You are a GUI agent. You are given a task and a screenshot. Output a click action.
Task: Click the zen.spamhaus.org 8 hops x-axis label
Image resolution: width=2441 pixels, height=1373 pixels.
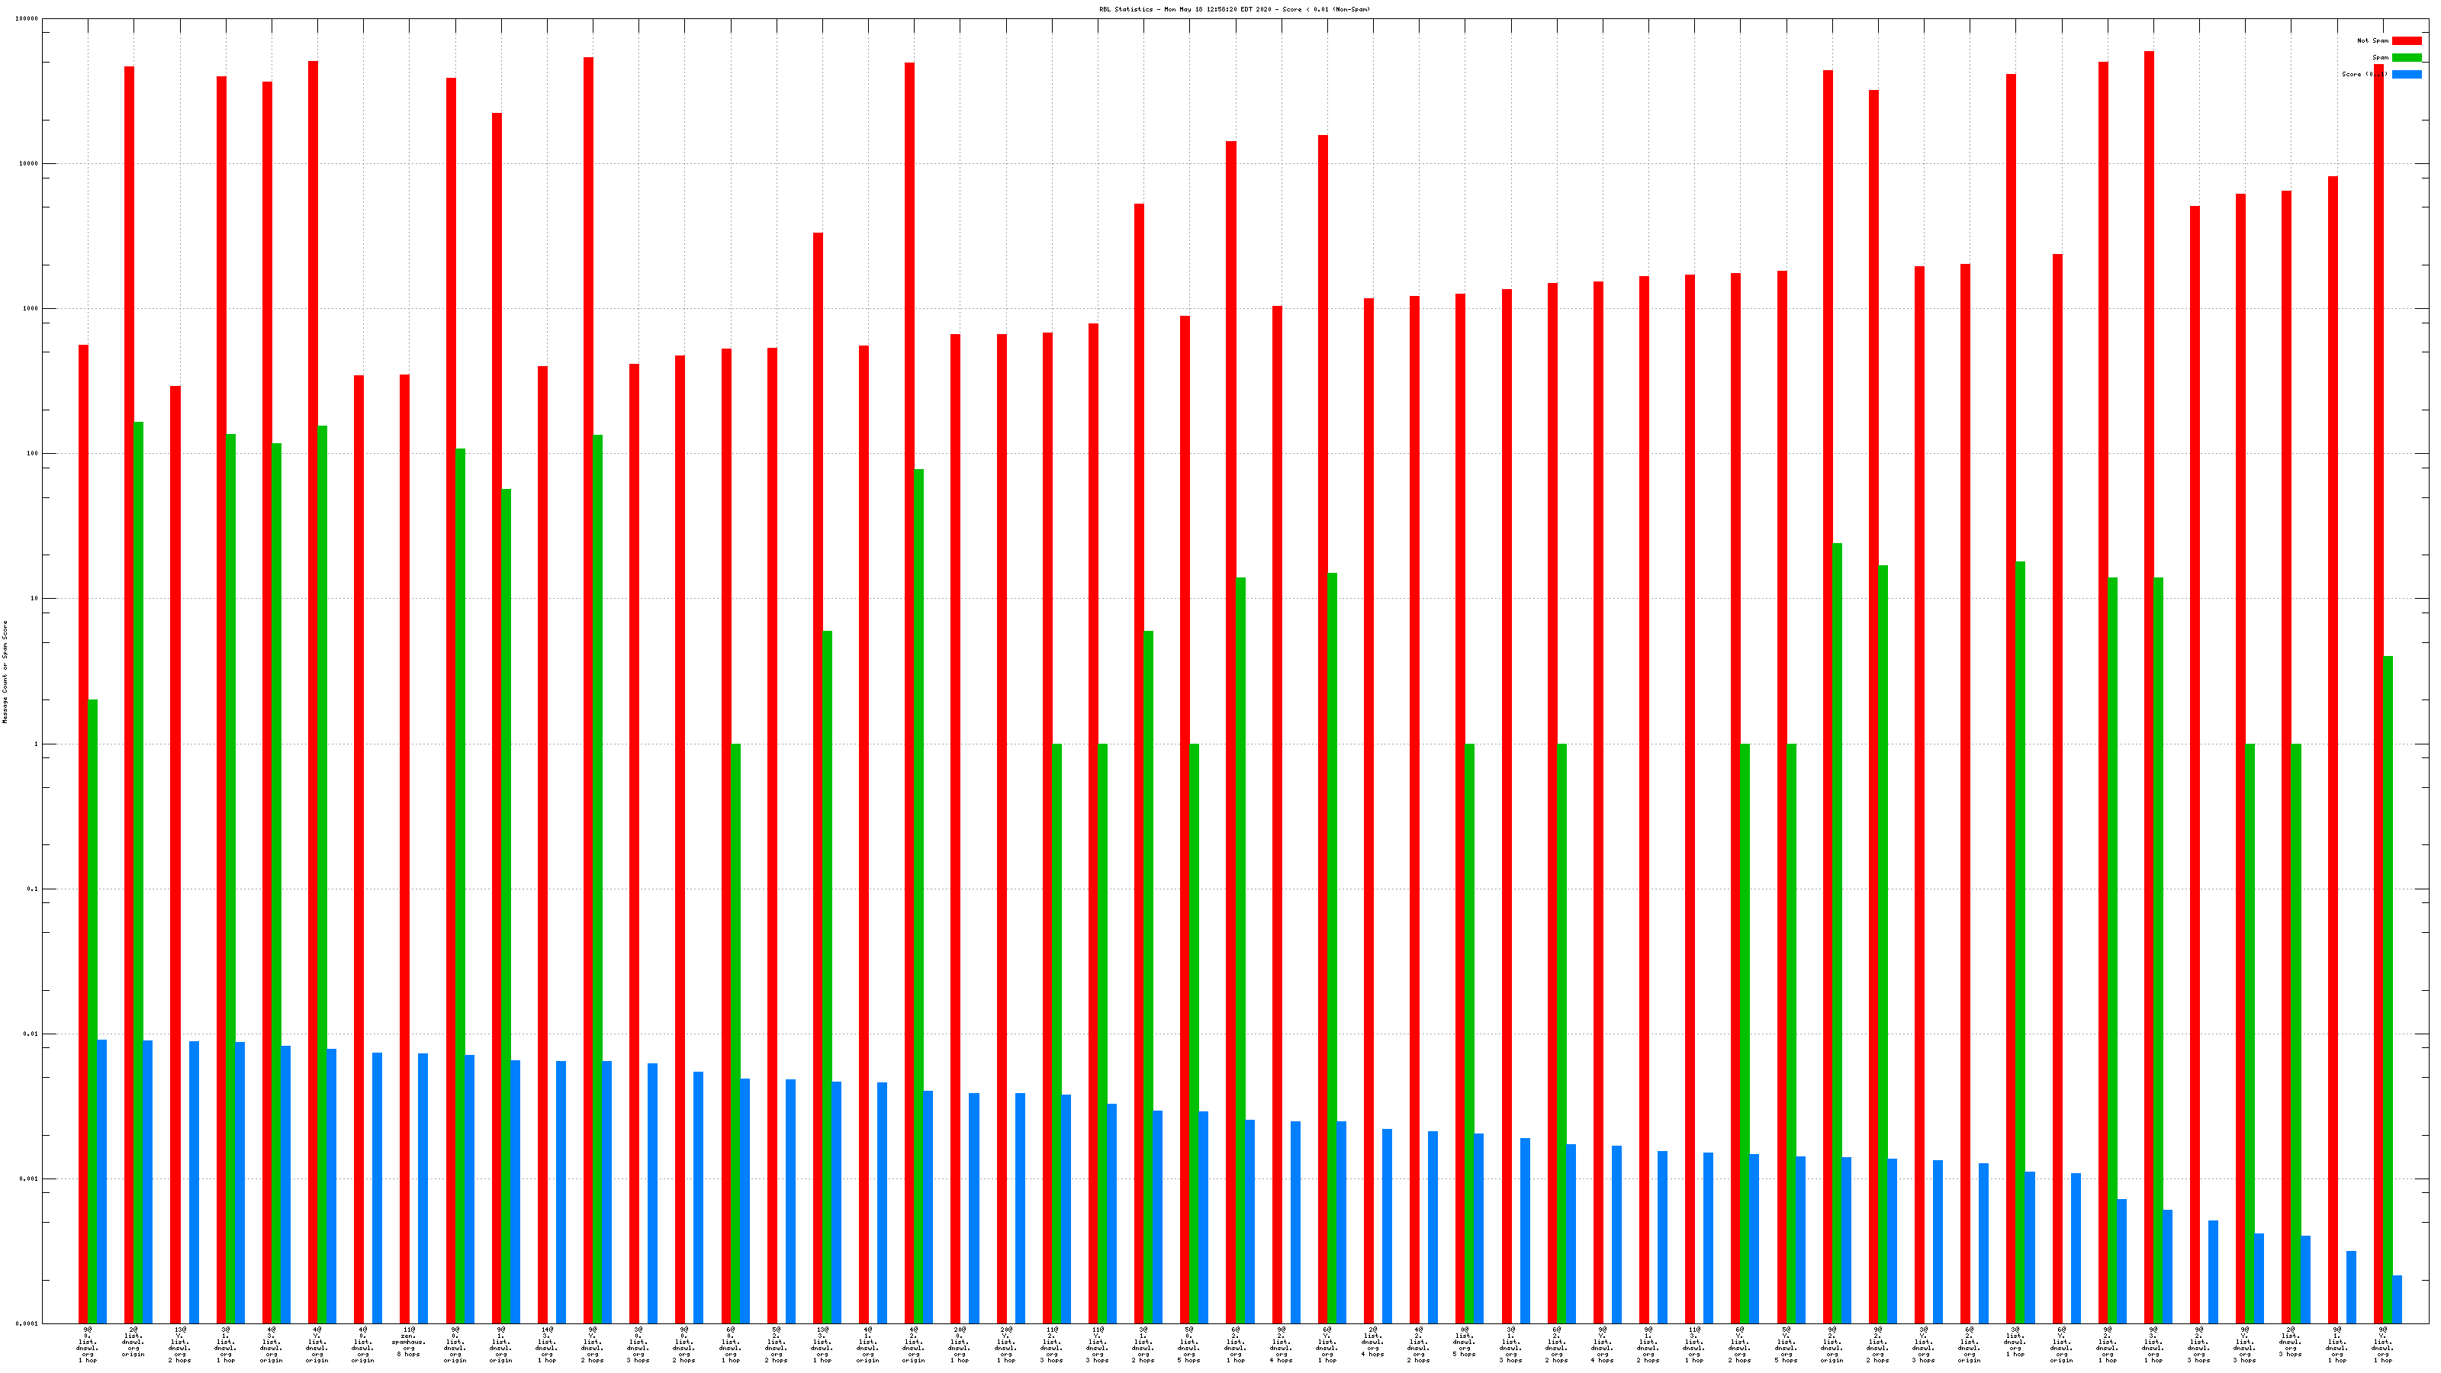pyautogui.click(x=408, y=1342)
